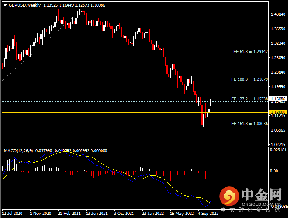Image resolution: width=288 pixels, height=218 pixels.
Task: Select the current price tag 1.16086
Action: click(278, 99)
